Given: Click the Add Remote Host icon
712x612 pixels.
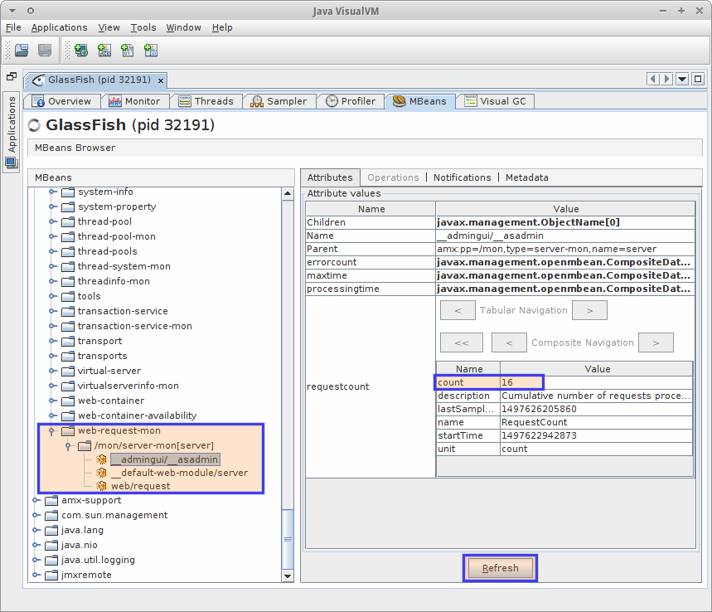Looking at the screenshot, I should coord(81,50).
